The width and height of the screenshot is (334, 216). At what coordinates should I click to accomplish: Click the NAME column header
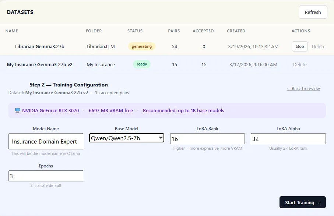(12, 31)
